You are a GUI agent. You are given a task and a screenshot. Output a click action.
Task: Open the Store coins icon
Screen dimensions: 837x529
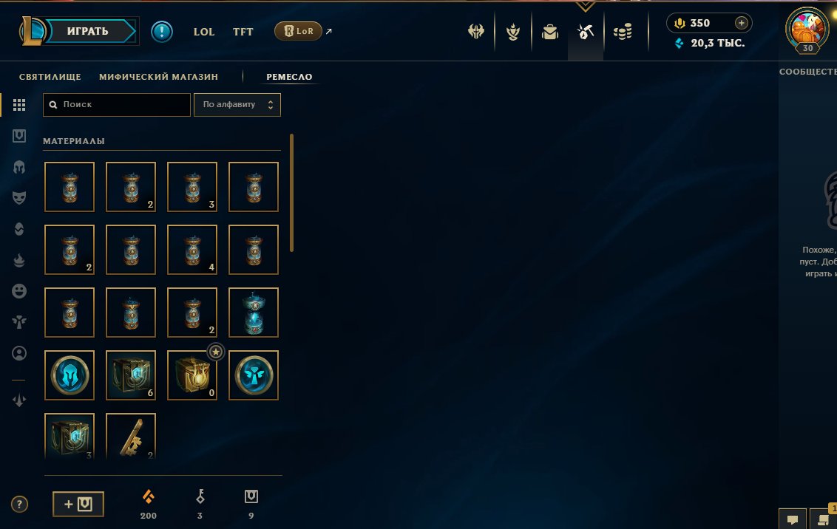[623, 32]
